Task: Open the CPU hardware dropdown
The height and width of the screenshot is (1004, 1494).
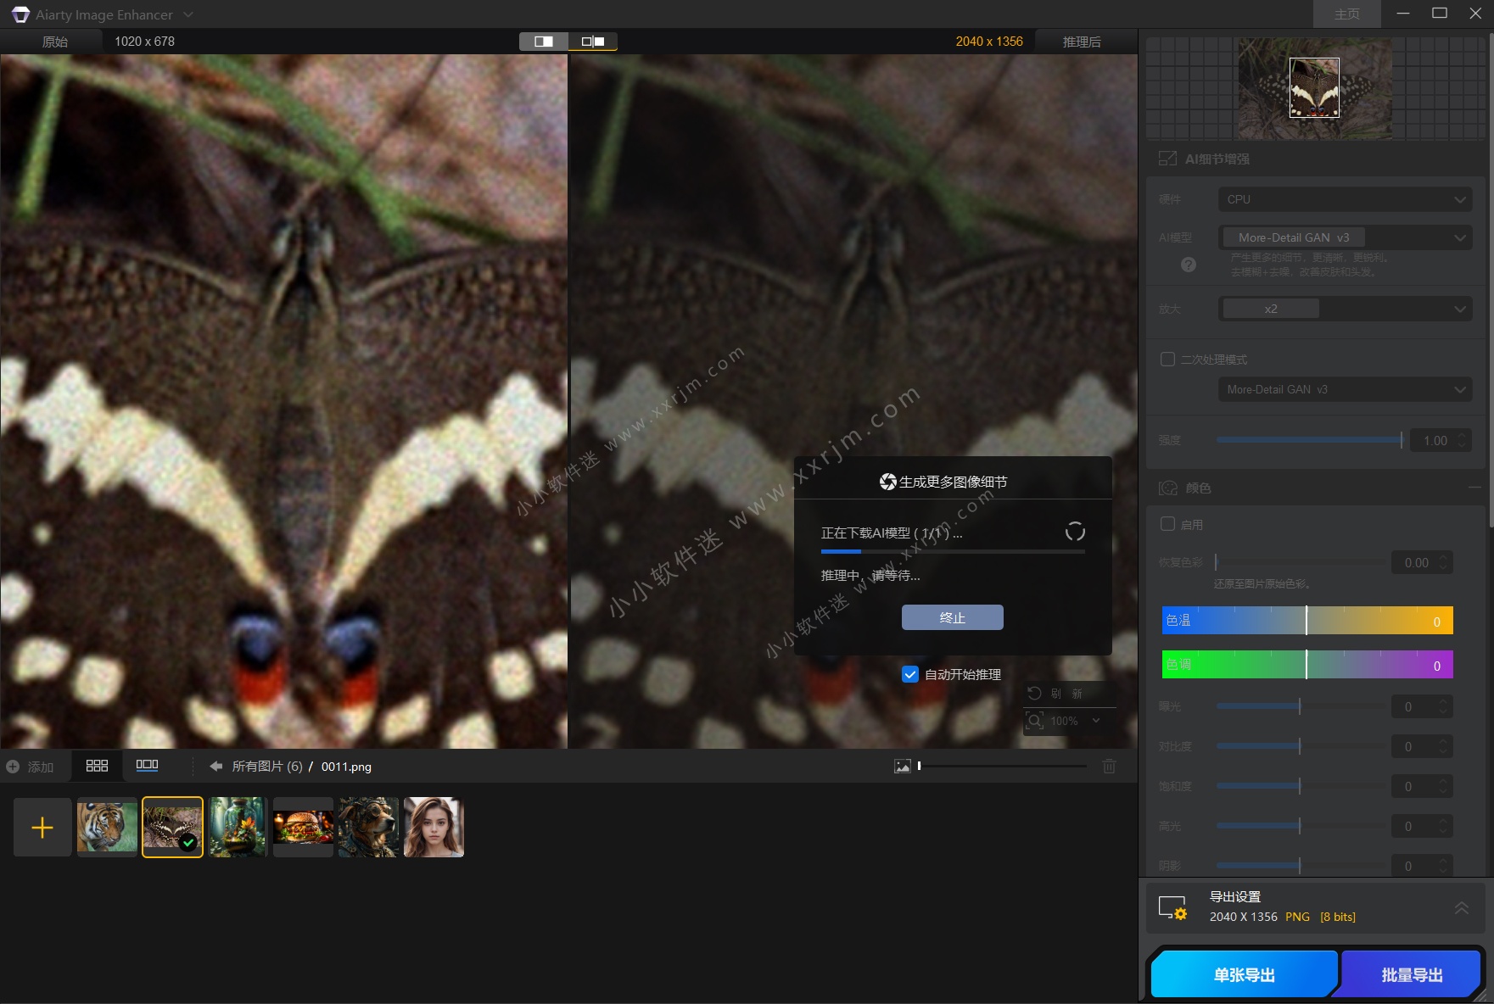Action: pos(1345,199)
